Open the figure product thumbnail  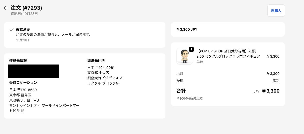click(x=184, y=56)
